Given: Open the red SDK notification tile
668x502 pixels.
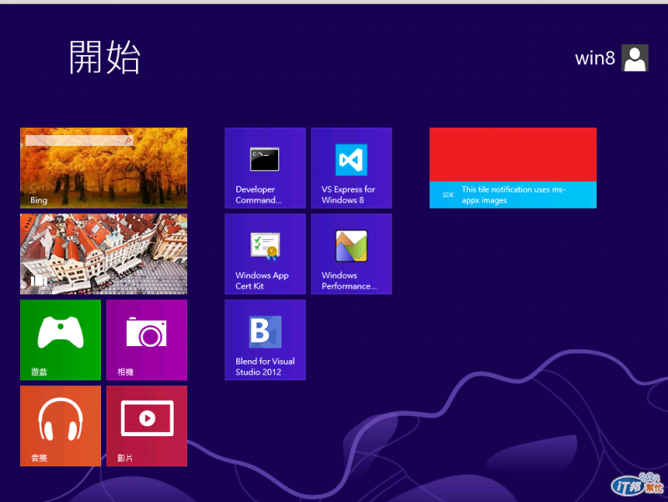Looking at the screenshot, I should coord(513,168).
